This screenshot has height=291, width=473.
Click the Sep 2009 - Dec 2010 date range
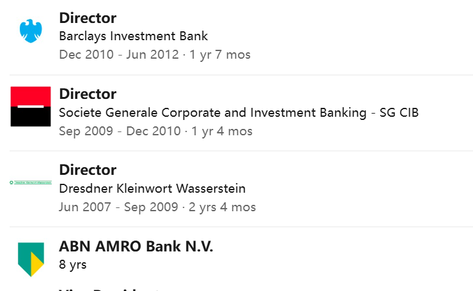click(120, 131)
